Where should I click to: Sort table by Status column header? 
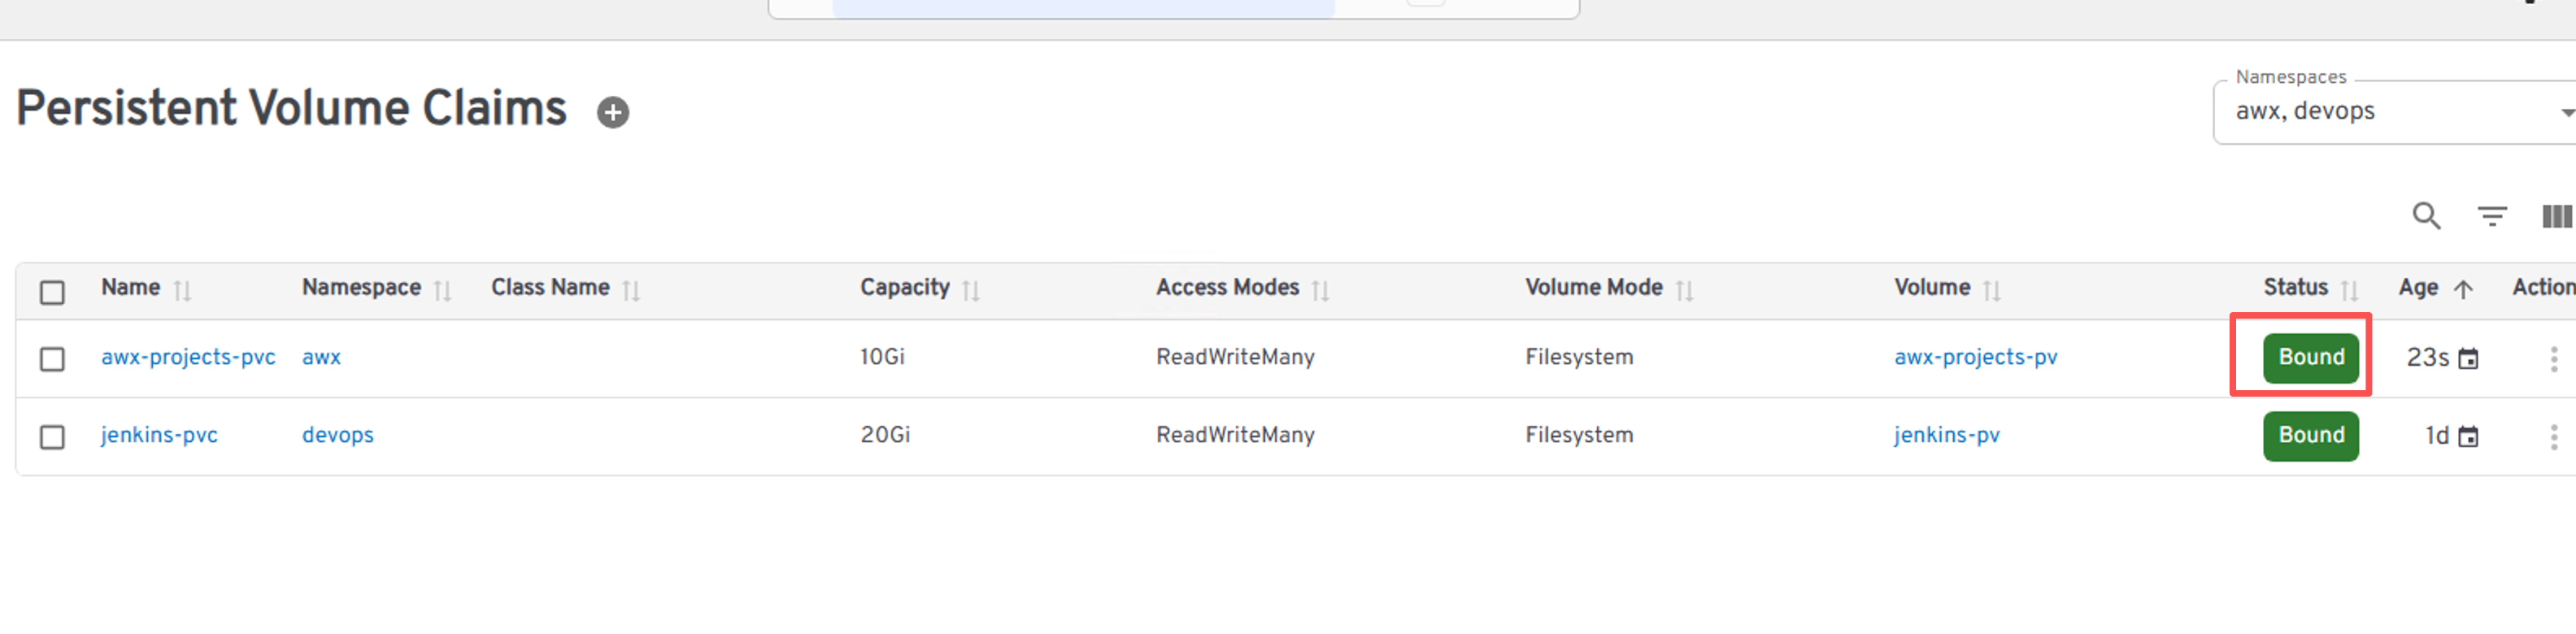pyautogui.click(x=2295, y=288)
